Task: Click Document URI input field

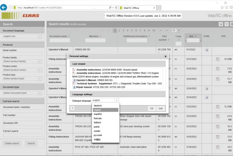Action: pos(22,127)
